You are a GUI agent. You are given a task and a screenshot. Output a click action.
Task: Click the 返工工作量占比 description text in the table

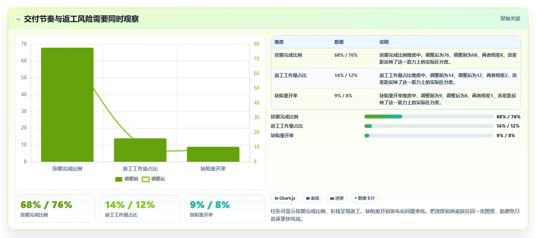pyautogui.click(x=448, y=79)
